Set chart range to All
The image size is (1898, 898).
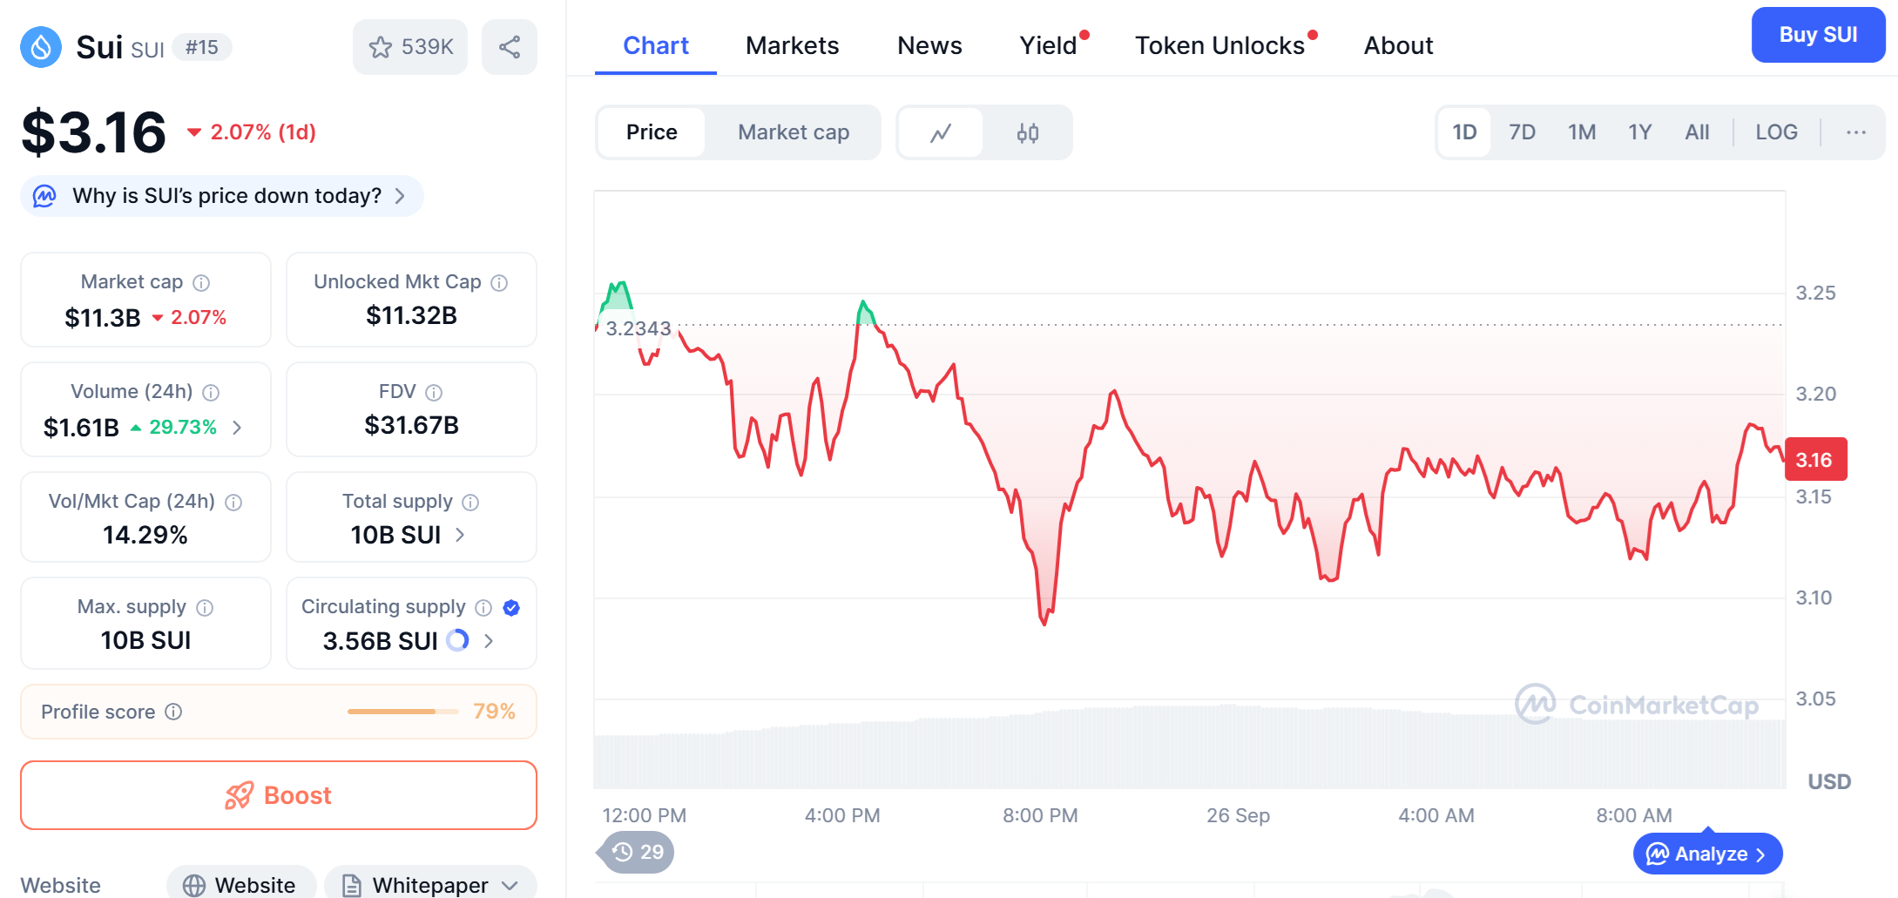click(1697, 132)
